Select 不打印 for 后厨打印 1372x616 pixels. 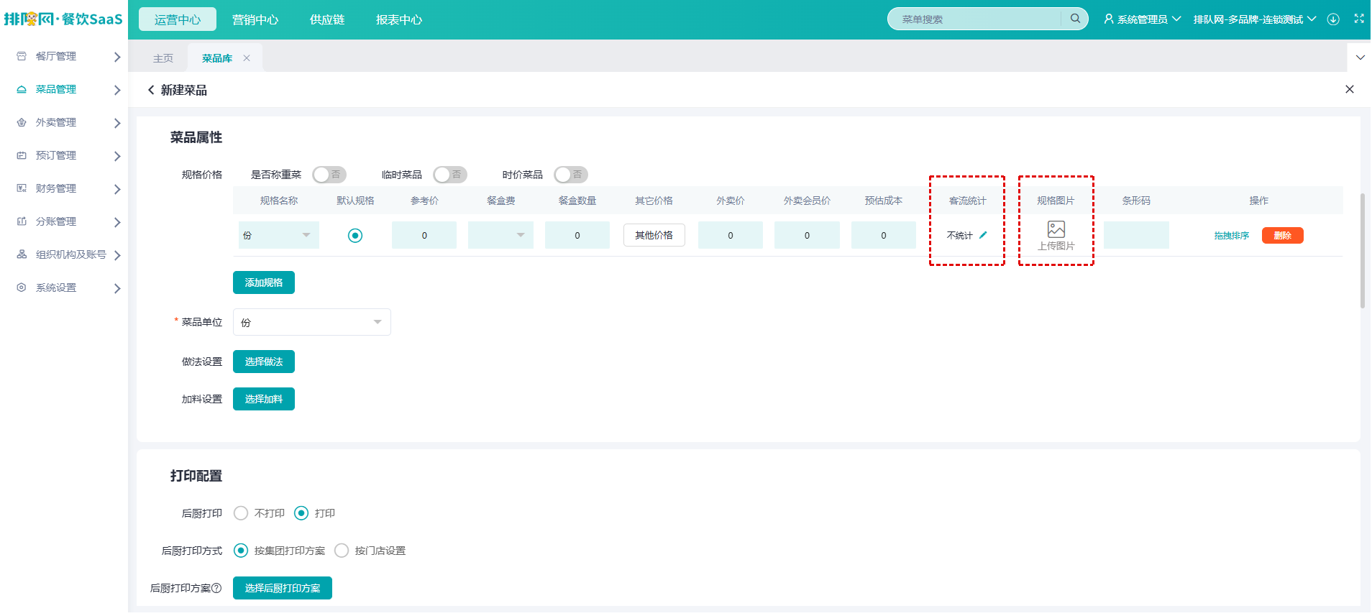click(241, 513)
